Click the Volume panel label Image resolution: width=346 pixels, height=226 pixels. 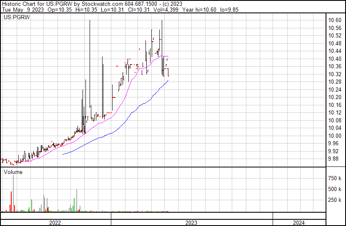[x=13, y=172]
